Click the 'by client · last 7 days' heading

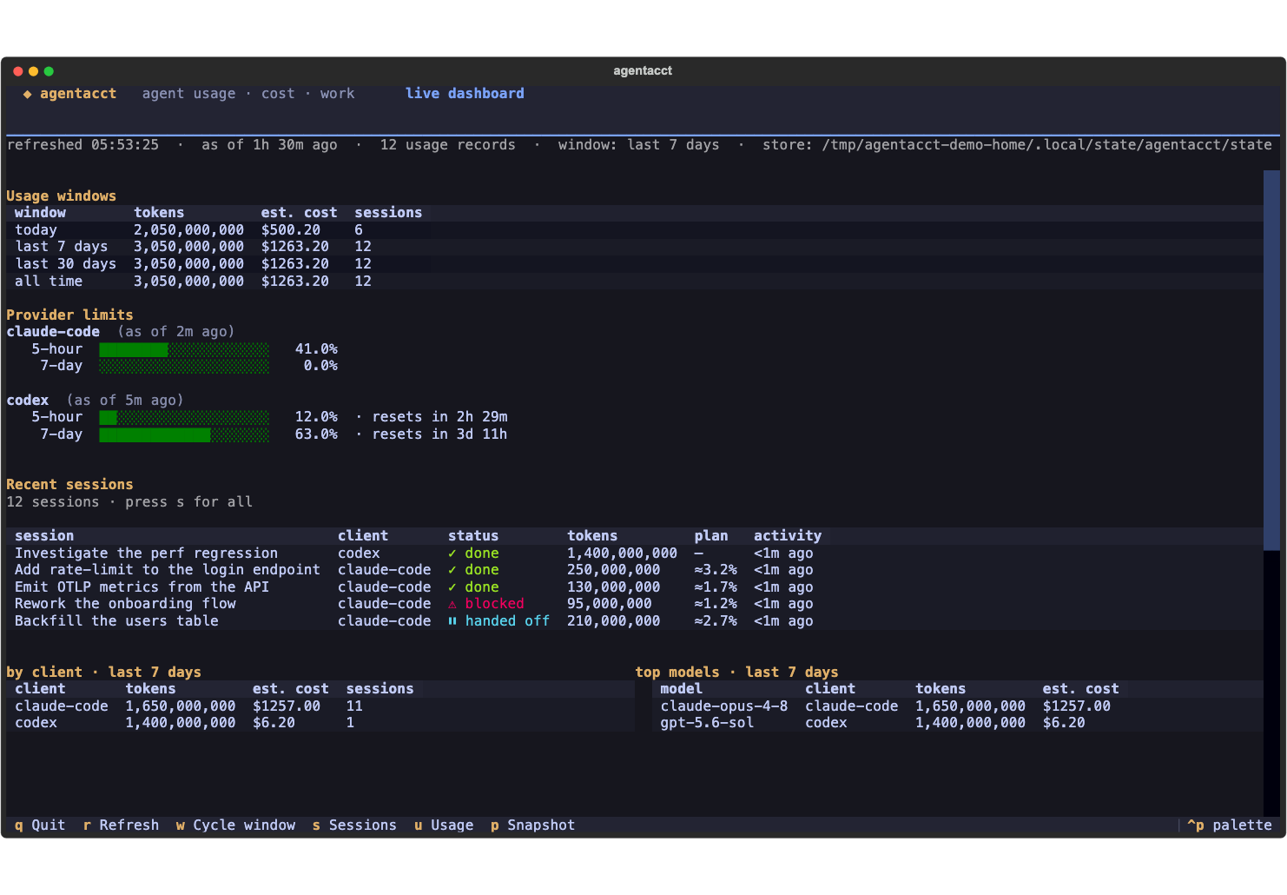103,673
